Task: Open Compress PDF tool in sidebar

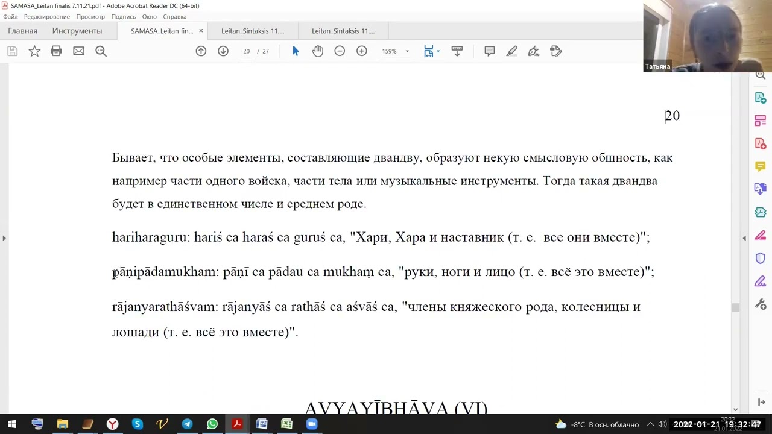Action: (x=761, y=212)
